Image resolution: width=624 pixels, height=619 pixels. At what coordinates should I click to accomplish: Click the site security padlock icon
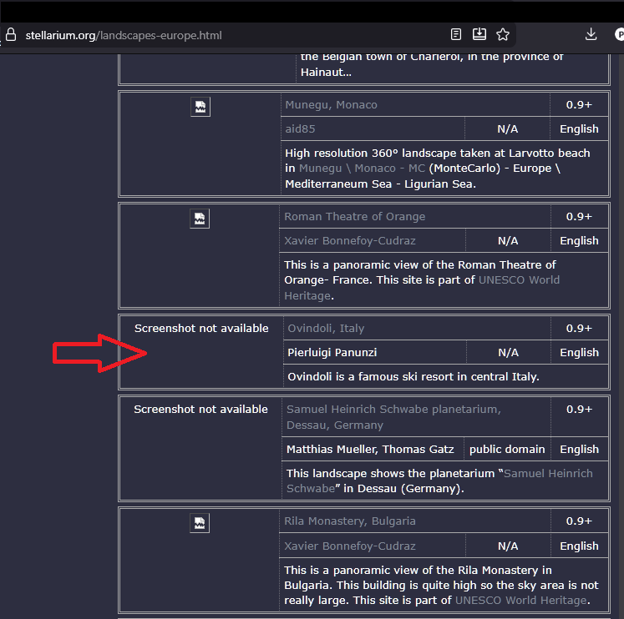point(10,35)
